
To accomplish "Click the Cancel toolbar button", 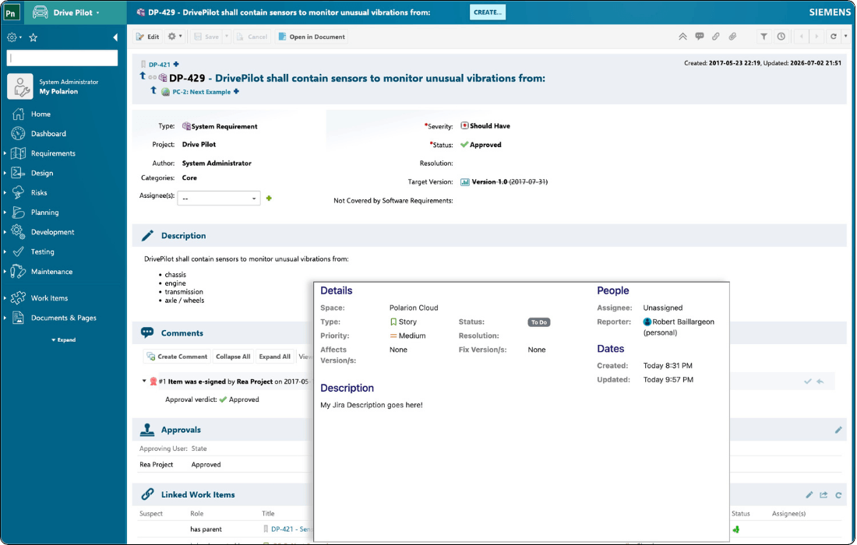I will click(x=252, y=37).
